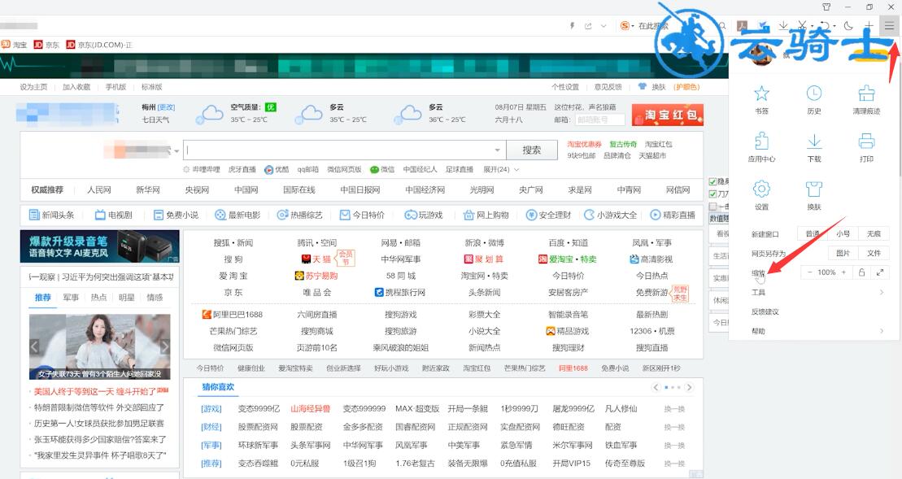Image resolution: width=902 pixels, height=479 pixels.
Task: Open the 历史 history clock icon
Action: tap(814, 94)
